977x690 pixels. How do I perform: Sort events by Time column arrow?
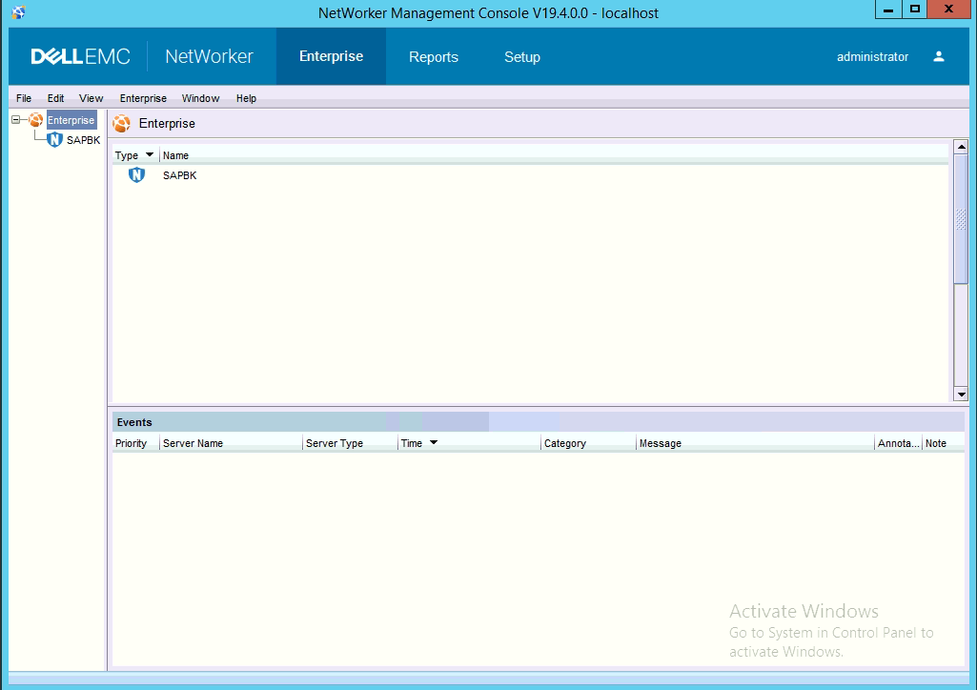(434, 443)
